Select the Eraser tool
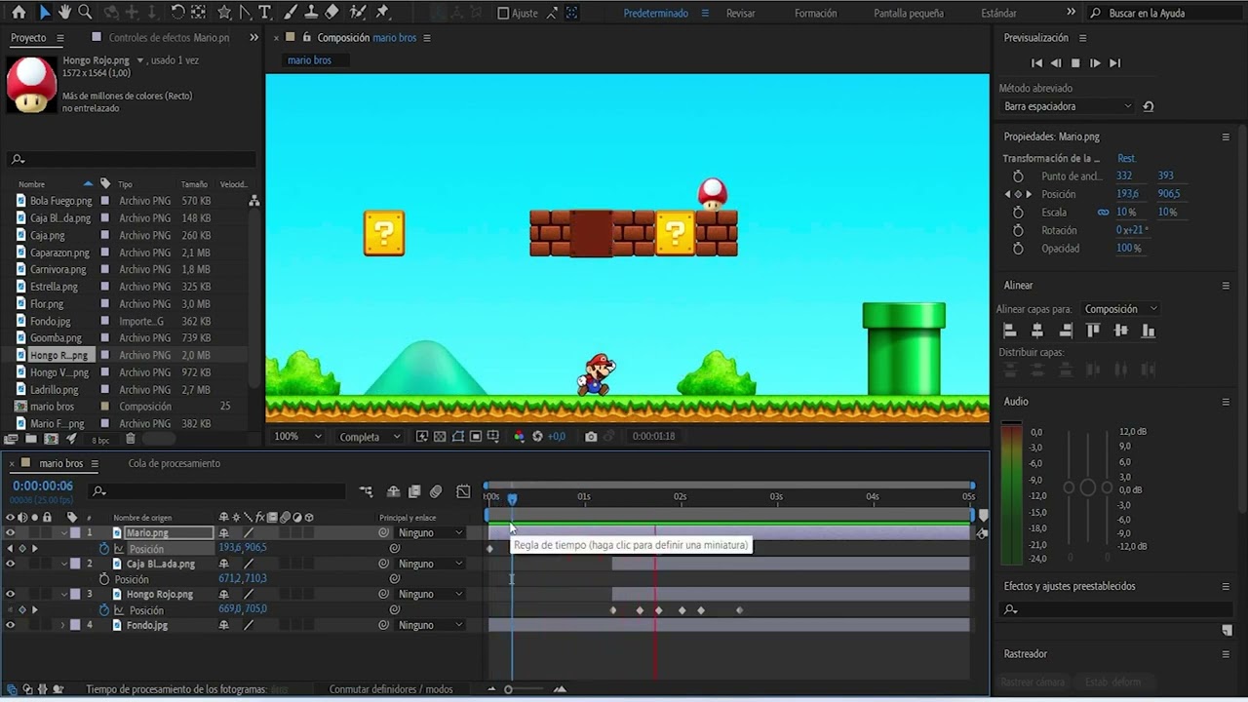The height and width of the screenshot is (702, 1248). point(331,13)
